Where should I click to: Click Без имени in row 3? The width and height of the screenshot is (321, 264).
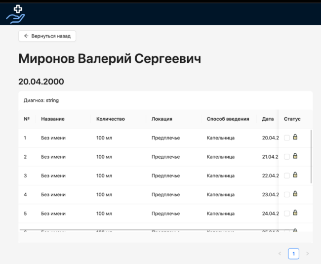(x=53, y=176)
